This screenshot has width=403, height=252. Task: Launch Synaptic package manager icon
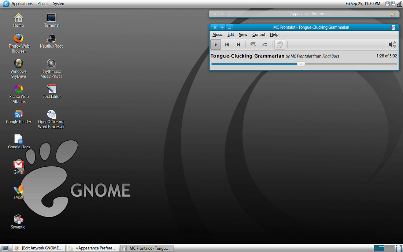coord(18,222)
